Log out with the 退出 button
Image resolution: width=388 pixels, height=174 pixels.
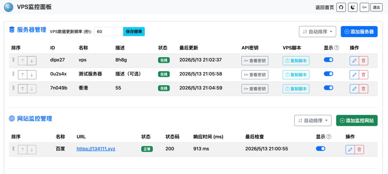coord(377,8)
